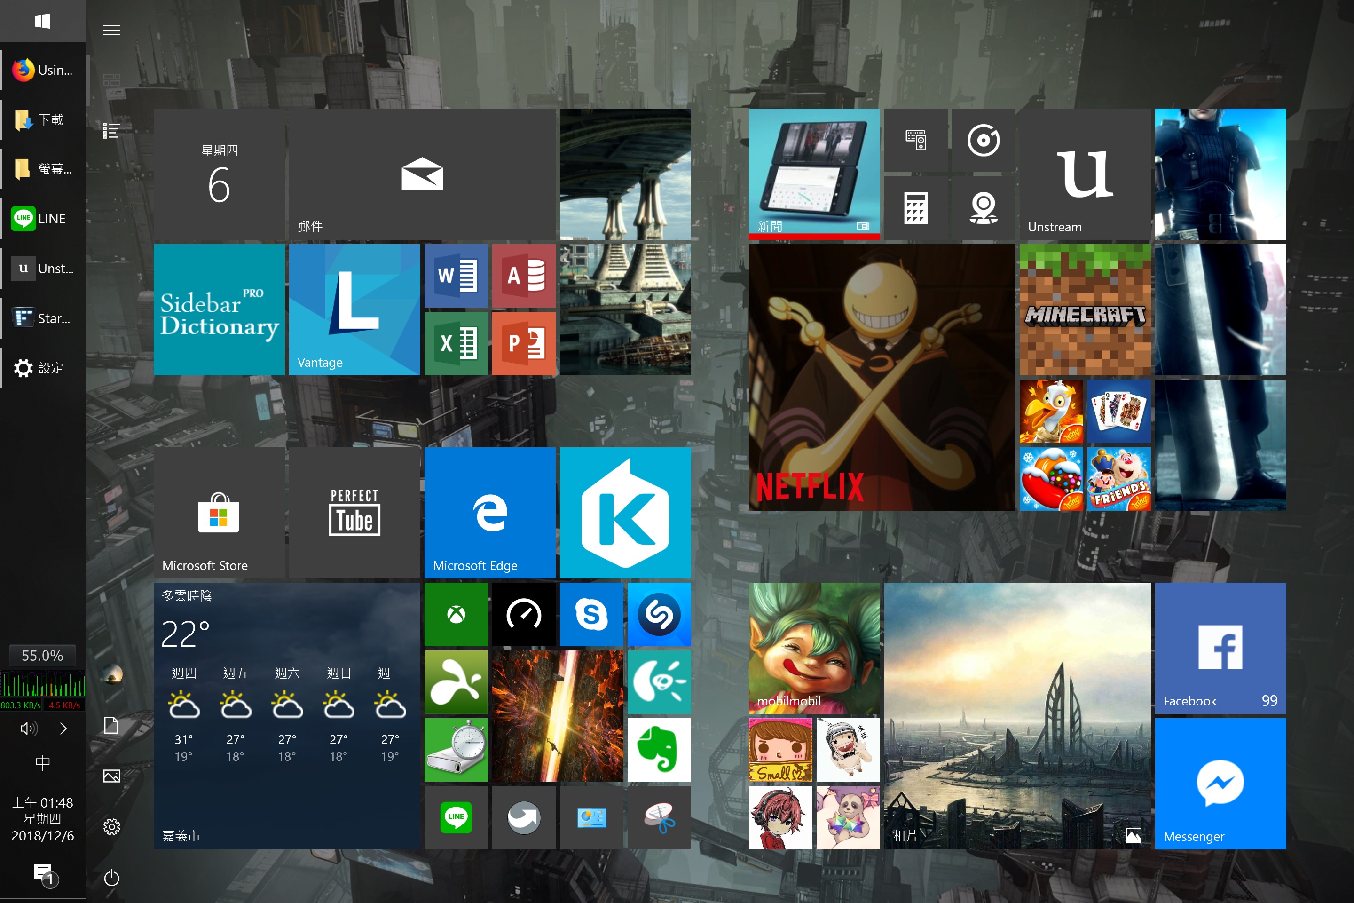The height and width of the screenshot is (903, 1354).
Task: Click the user account avatar
Action: point(112,674)
